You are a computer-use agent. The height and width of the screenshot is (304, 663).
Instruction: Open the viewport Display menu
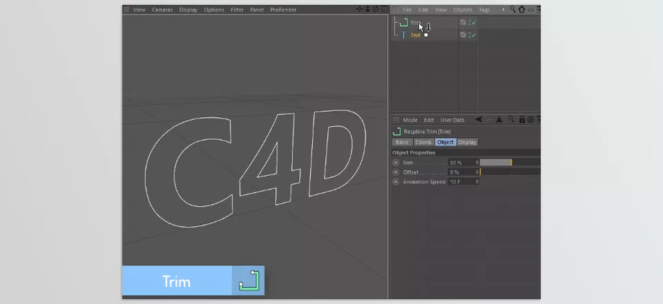pyautogui.click(x=188, y=10)
